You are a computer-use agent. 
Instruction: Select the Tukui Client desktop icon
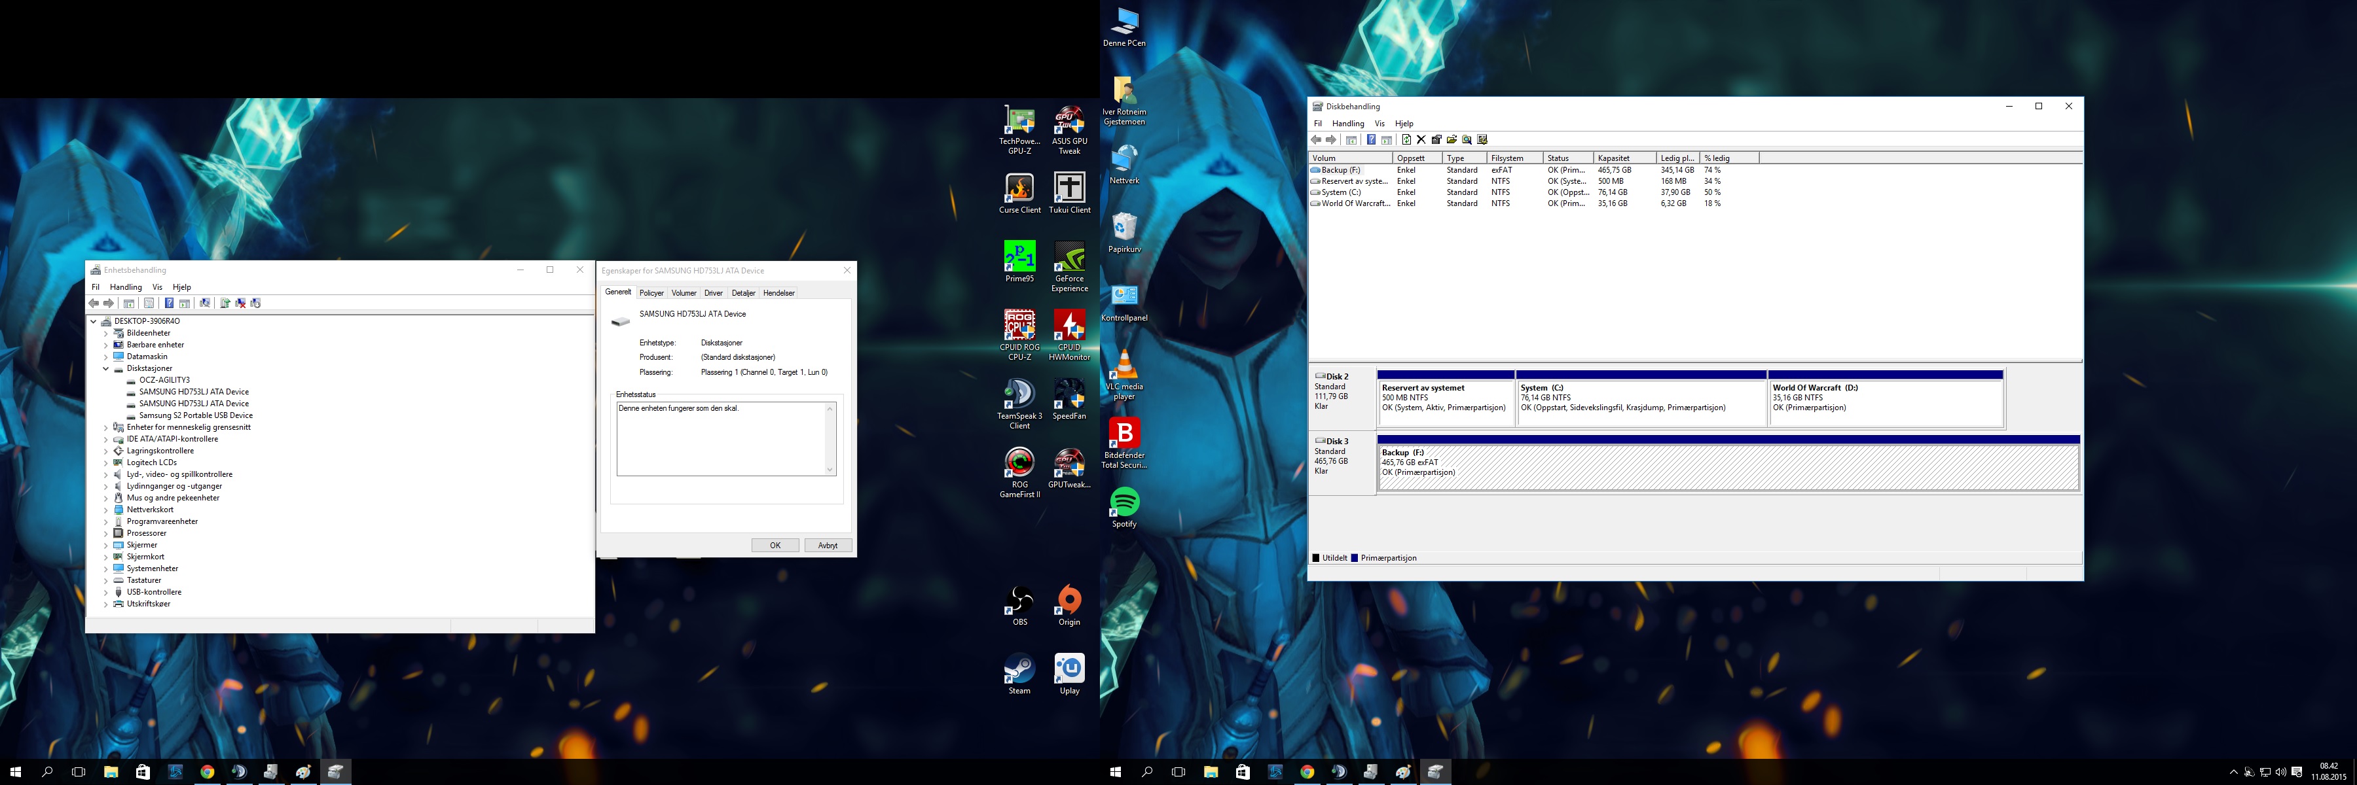[x=1070, y=193]
